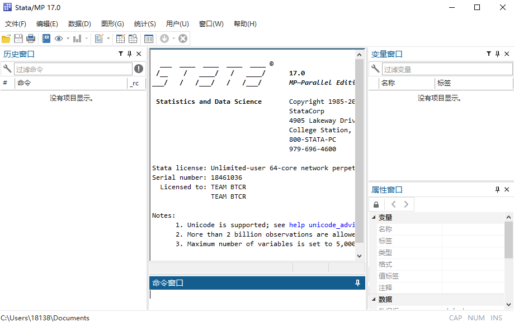Click the Viewer eye icon

pyautogui.click(x=59, y=39)
